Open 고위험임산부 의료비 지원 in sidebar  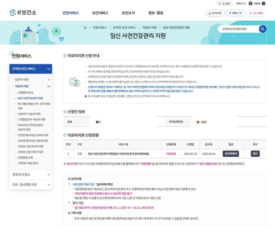pyautogui.click(x=32, y=119)
